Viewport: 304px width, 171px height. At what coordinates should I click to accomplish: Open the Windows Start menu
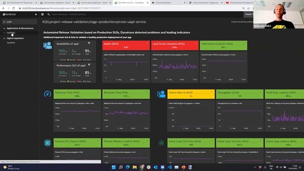(114, 167)
